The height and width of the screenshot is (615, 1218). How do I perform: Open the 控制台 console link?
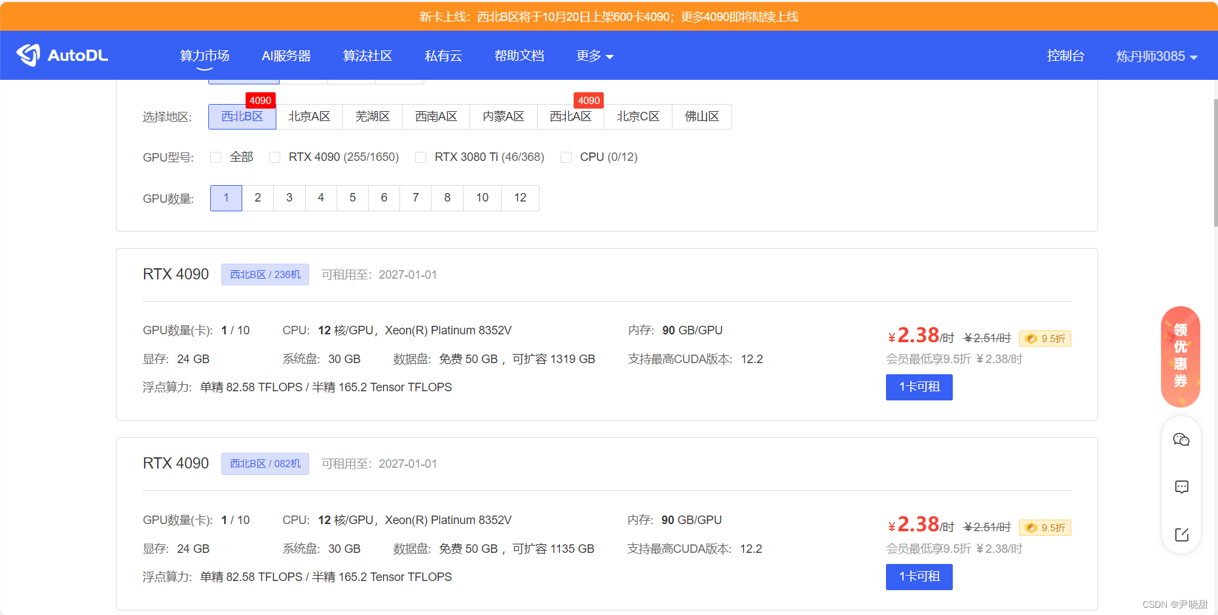pyautogui.click(x=1066, y=56)
